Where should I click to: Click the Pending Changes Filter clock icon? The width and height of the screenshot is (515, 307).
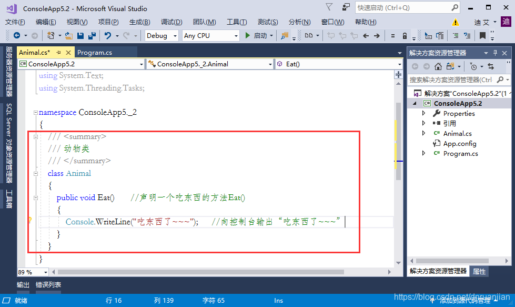pyautogui.click(x=473, y=67)
